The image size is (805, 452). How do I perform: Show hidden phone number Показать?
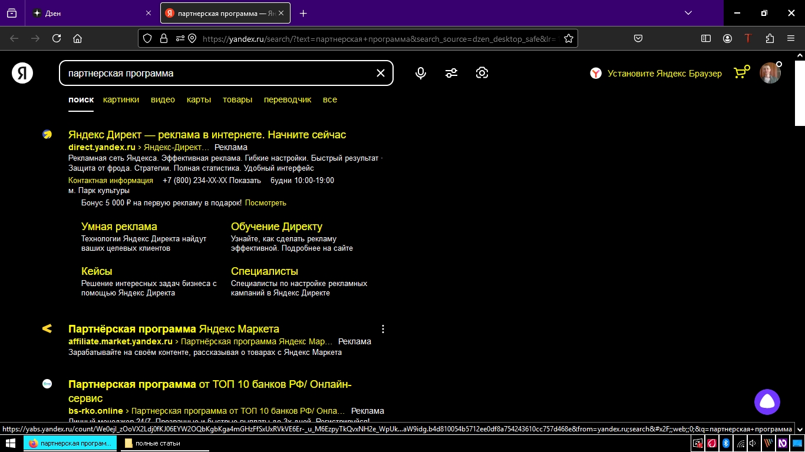coord(245,181)
